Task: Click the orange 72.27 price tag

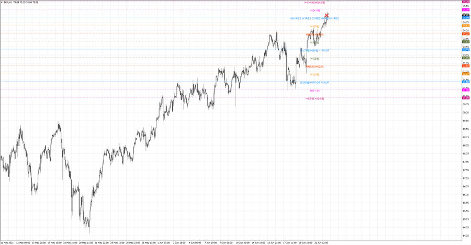Action: [x=466, y=74]
